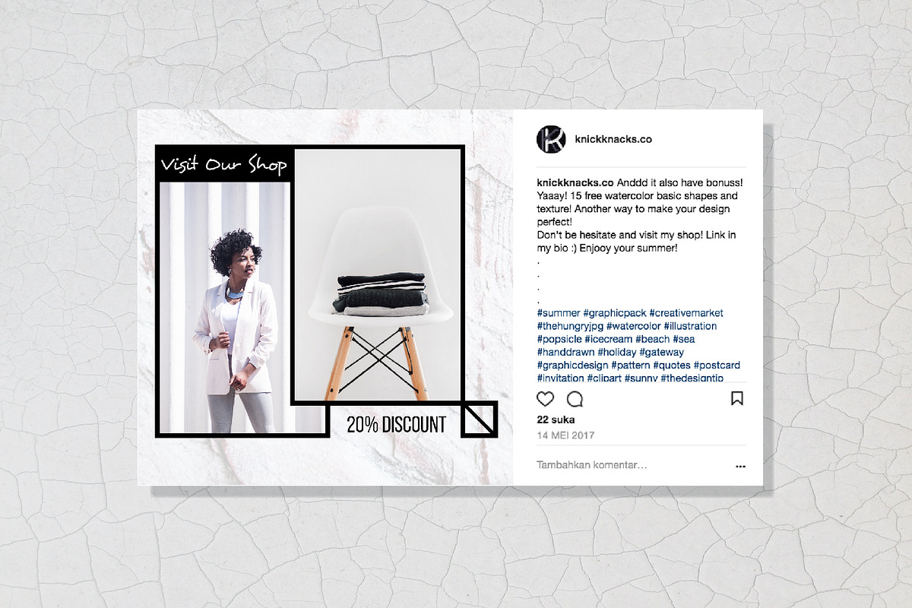Open the knickknacks.co username in the header
Image resolution: width=912 pixels, height=608 pixels.
613,139
